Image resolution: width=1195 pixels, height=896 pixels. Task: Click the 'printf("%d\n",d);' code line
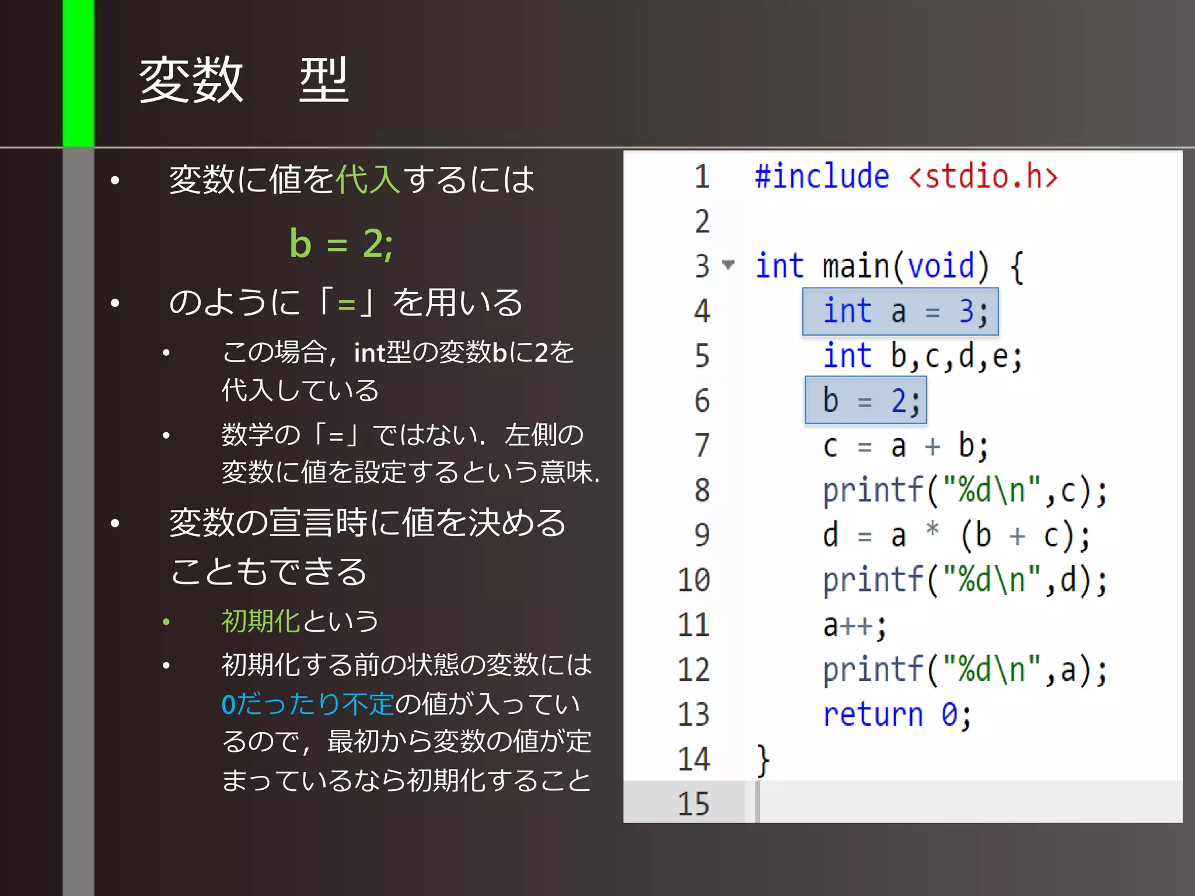click(x=965, y=580)
